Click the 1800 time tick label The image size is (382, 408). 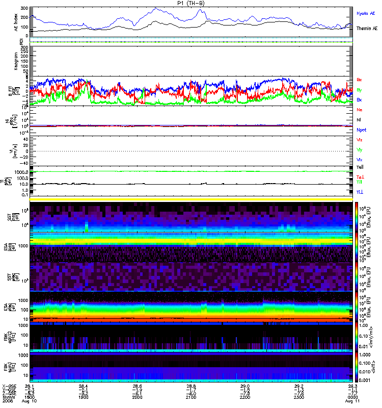pos(29,397)
